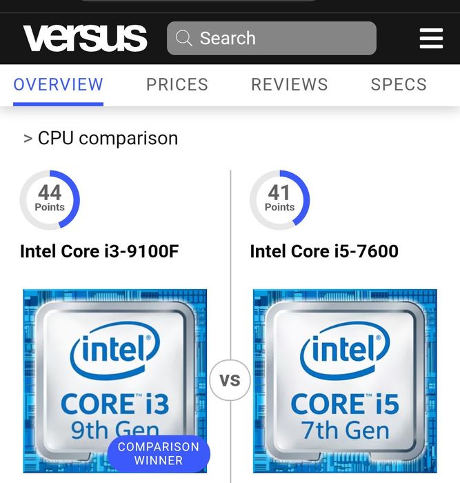The image size is (460, 483).
Task: Select the Core i5 7th Gen thumbnail
Action: (345, 381)
